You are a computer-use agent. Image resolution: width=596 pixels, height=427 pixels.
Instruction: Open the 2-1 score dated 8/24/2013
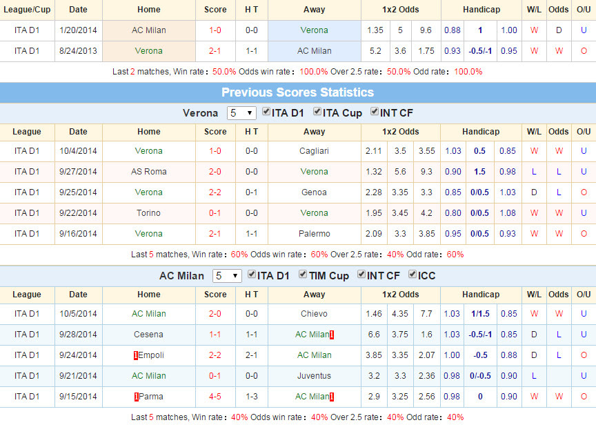215,51
